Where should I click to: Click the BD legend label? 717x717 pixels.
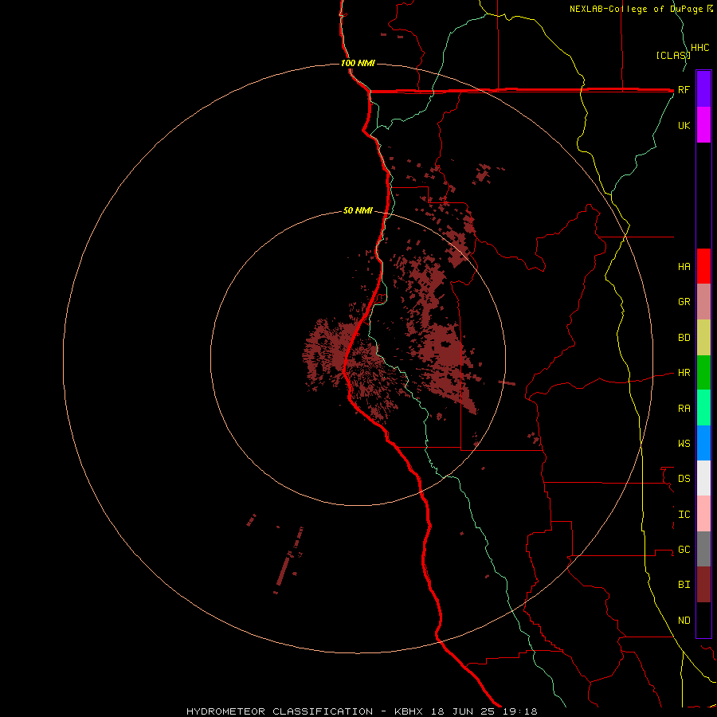684,338
